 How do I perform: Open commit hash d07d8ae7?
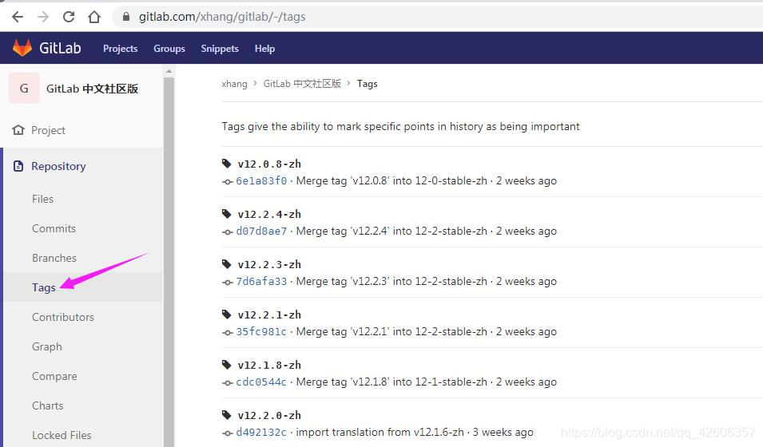pyautogui.click(x=261, y=231)
